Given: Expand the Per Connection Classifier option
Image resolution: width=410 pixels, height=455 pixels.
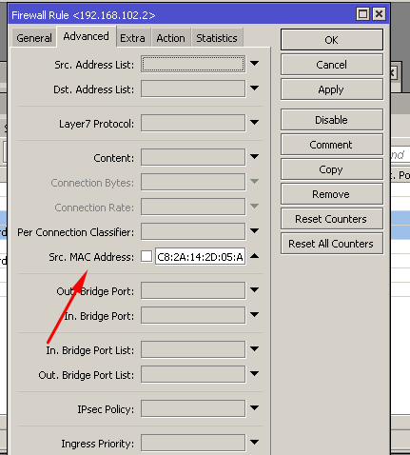Looking at the screenshot, I should tap(254, 231).
